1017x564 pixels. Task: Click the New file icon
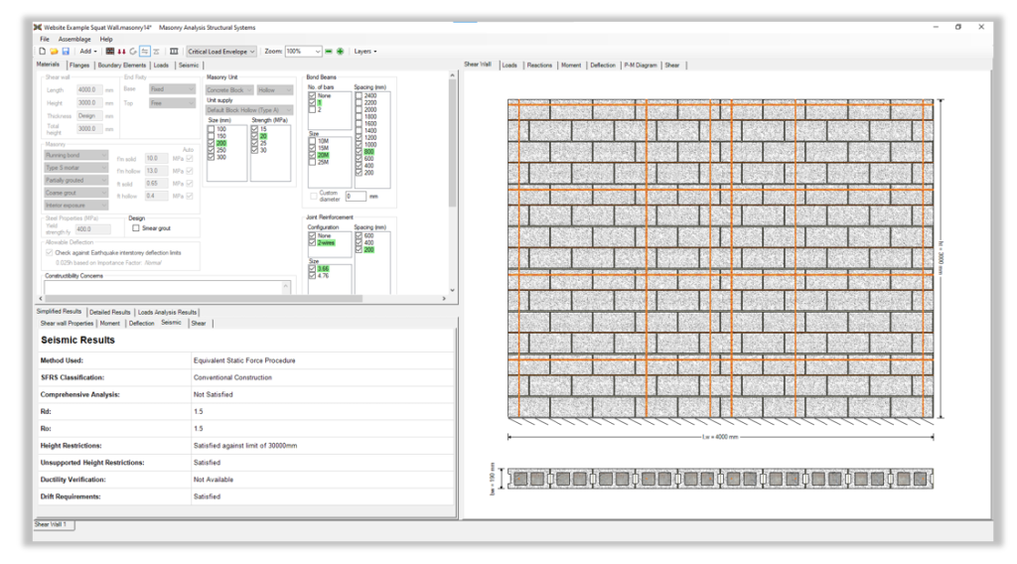click(42, 51)
